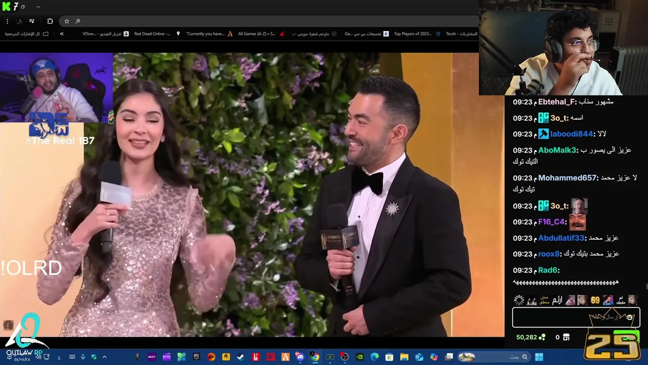Image resolution: width=648 pixels, height=365 pixels.
Task: Launch Microsoft Copilot from taskbar
Action: pyautogui.click(x=434, y=357)
